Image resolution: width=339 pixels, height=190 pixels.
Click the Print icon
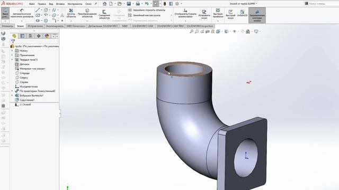point(138,4)
